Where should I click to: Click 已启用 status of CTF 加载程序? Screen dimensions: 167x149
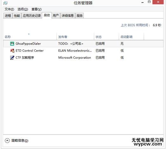tap(100, 58)
